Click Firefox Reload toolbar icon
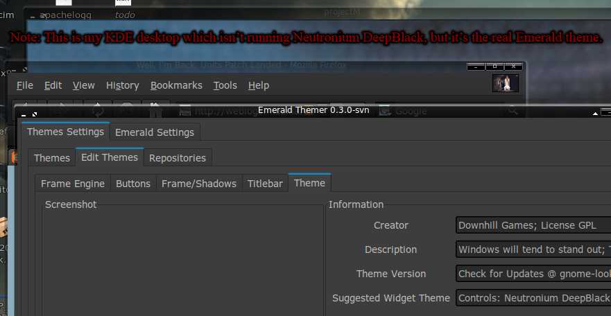The height and width of the screenshot is (316, 611). (97, 110)
